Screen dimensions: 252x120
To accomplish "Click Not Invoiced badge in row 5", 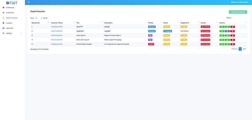I will (206, 44).
